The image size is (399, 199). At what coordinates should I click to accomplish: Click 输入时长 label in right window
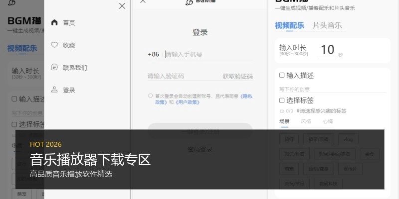(293, 47)
